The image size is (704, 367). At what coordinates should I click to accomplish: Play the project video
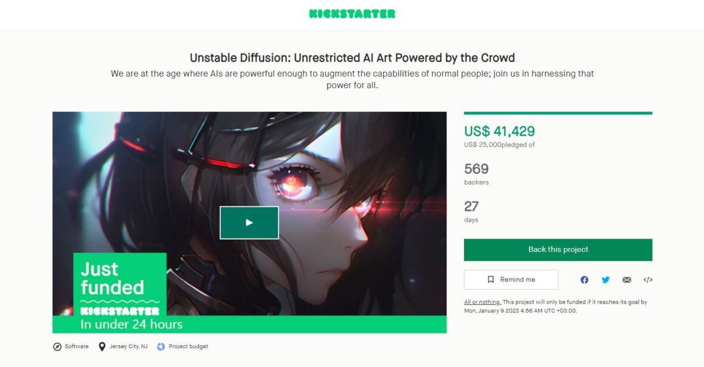249,223
